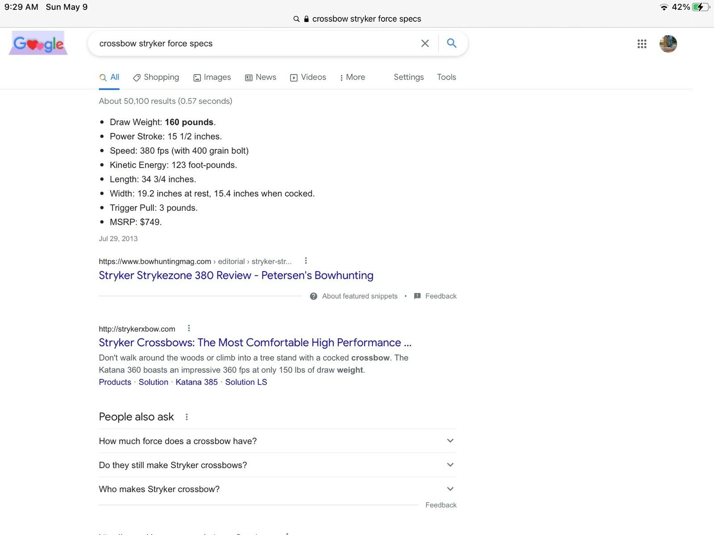Click the blue magnifier search button
This screenshot has height=535, width=714.
point(452,43)
